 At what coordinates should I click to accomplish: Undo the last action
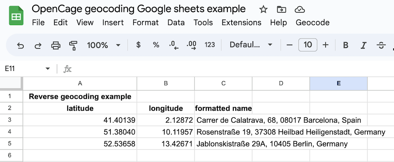pyautogui.click(x=20, y=45)
